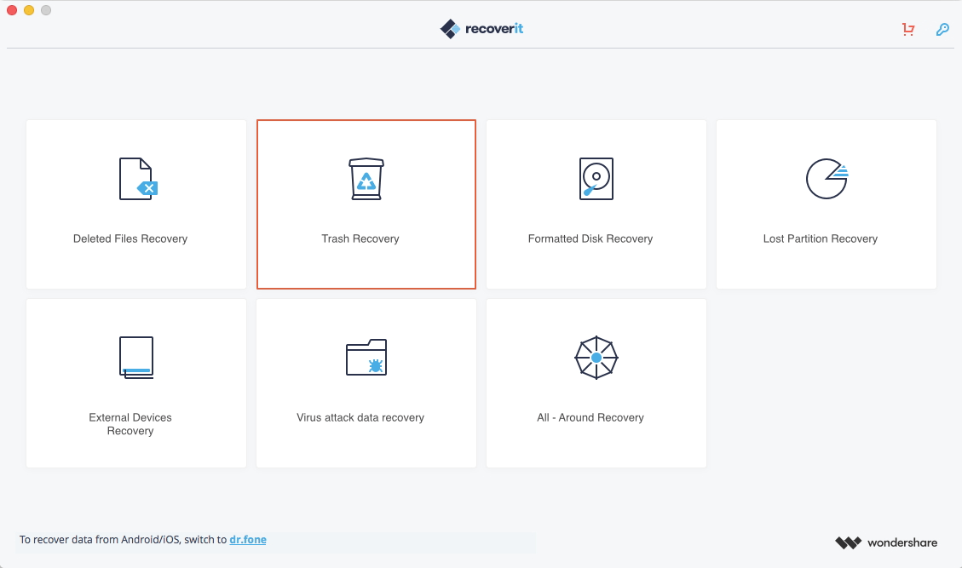Launch the "All - Around Recovery" label
Screen dimensions: 962x568
pyautogui.click(x=590, y=418)
